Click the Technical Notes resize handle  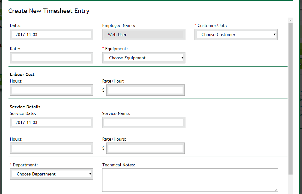[x=276, y=190]
